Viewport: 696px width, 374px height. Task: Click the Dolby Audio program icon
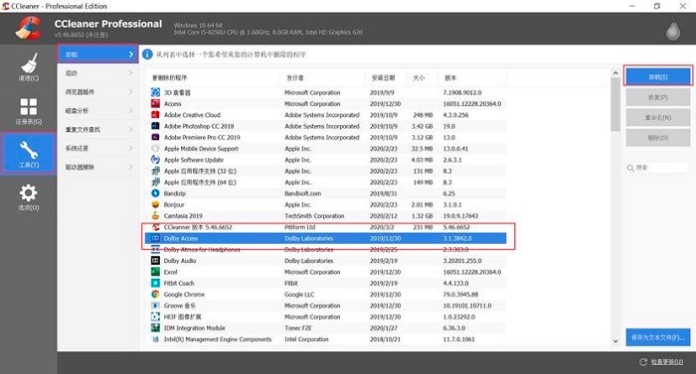pos(155,261)
